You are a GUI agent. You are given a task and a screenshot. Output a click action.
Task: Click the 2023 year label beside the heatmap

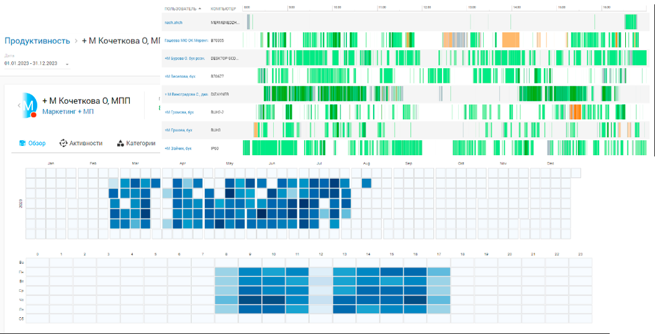tap(21, 204)
